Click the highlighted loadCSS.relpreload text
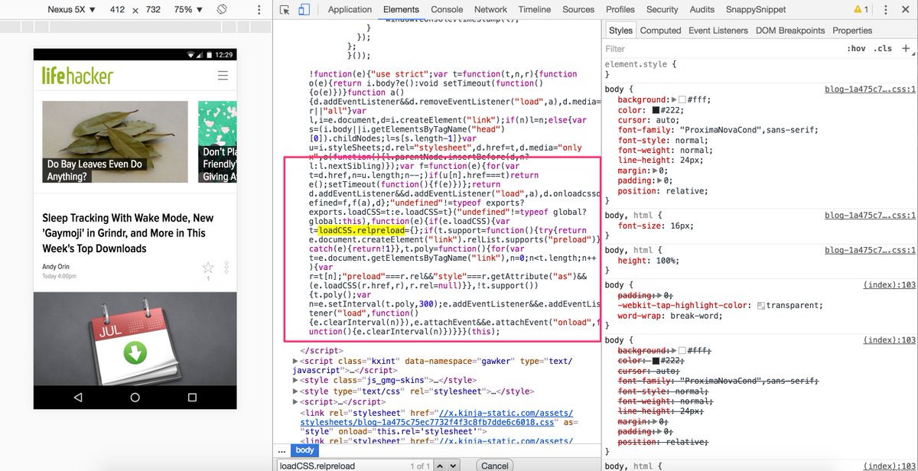Viewport: 918px width, 471px height. (361, 230)
